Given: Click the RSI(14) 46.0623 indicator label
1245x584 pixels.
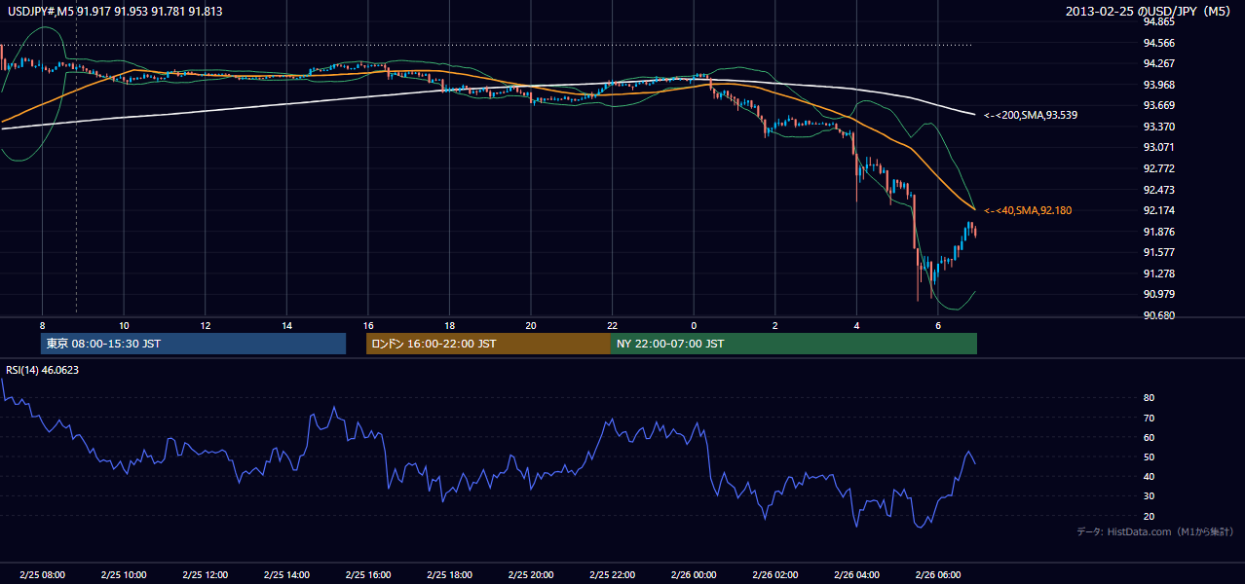Looking at the screenshot, I should tap(43, 370).
